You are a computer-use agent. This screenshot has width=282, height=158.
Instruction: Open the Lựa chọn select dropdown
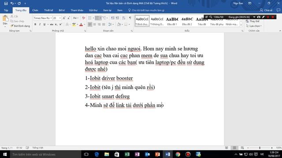(x=254, y=26)
